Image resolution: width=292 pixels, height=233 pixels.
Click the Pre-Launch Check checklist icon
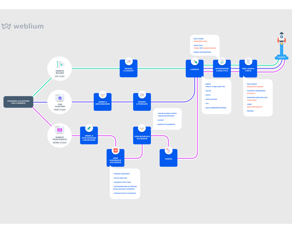248,61
